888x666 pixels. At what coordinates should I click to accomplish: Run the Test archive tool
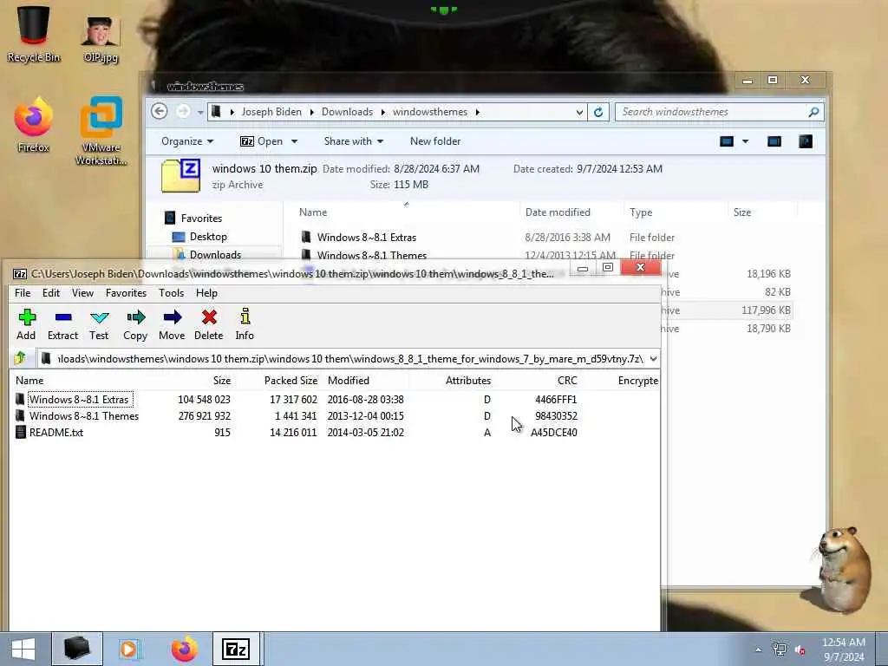coord(99,324)
